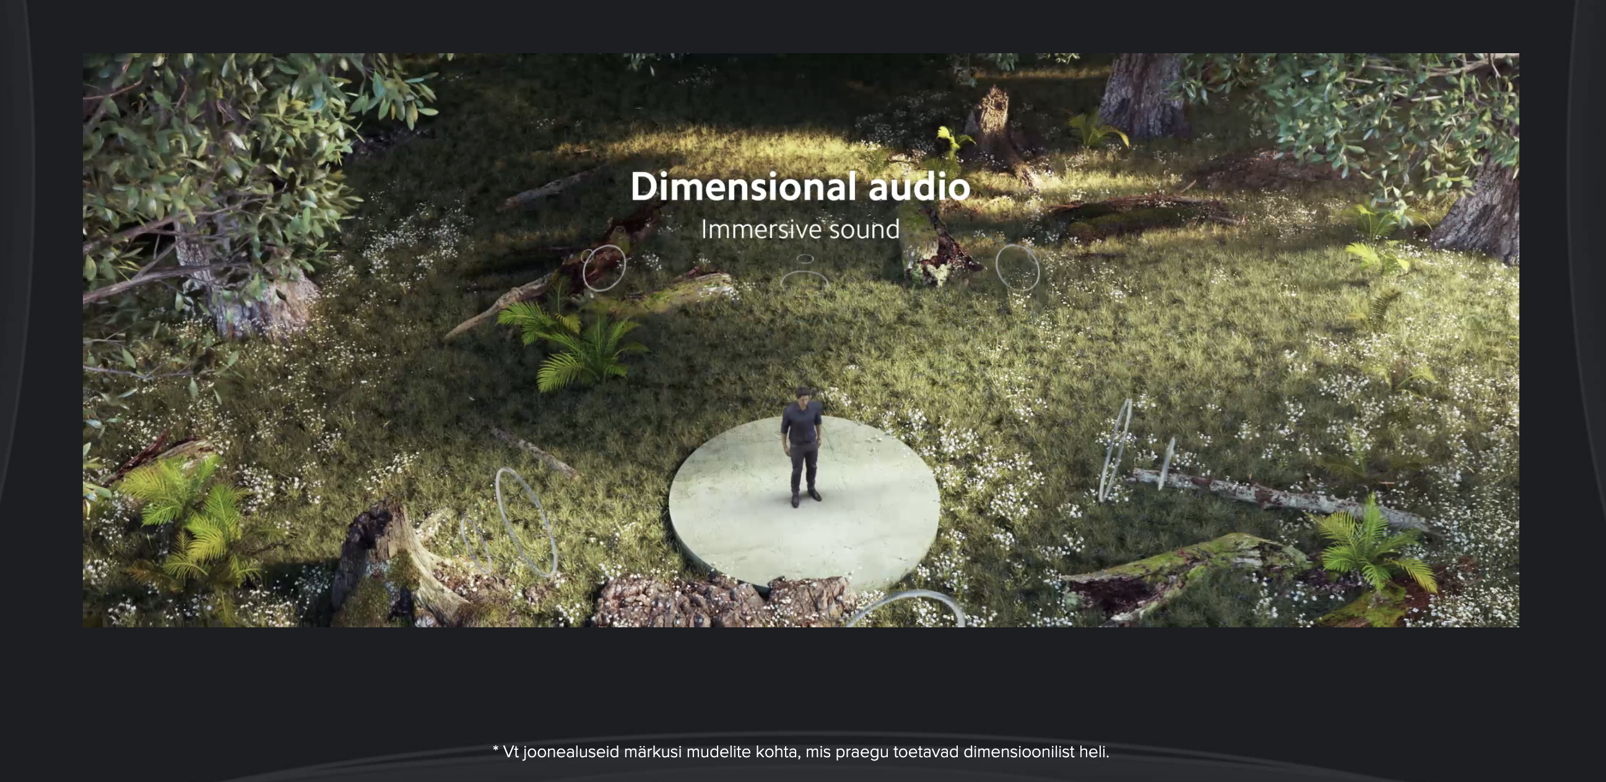Click the faint person outline icon below subtitle

805,271
